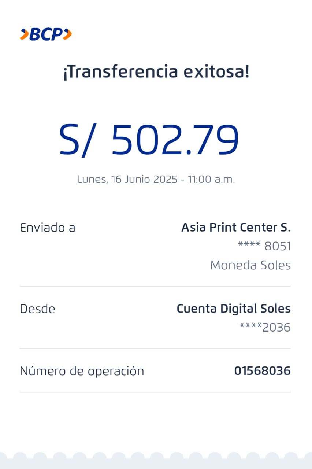Select the transferred amount 502.79
The image size is (312, 469).
(175, 140)
